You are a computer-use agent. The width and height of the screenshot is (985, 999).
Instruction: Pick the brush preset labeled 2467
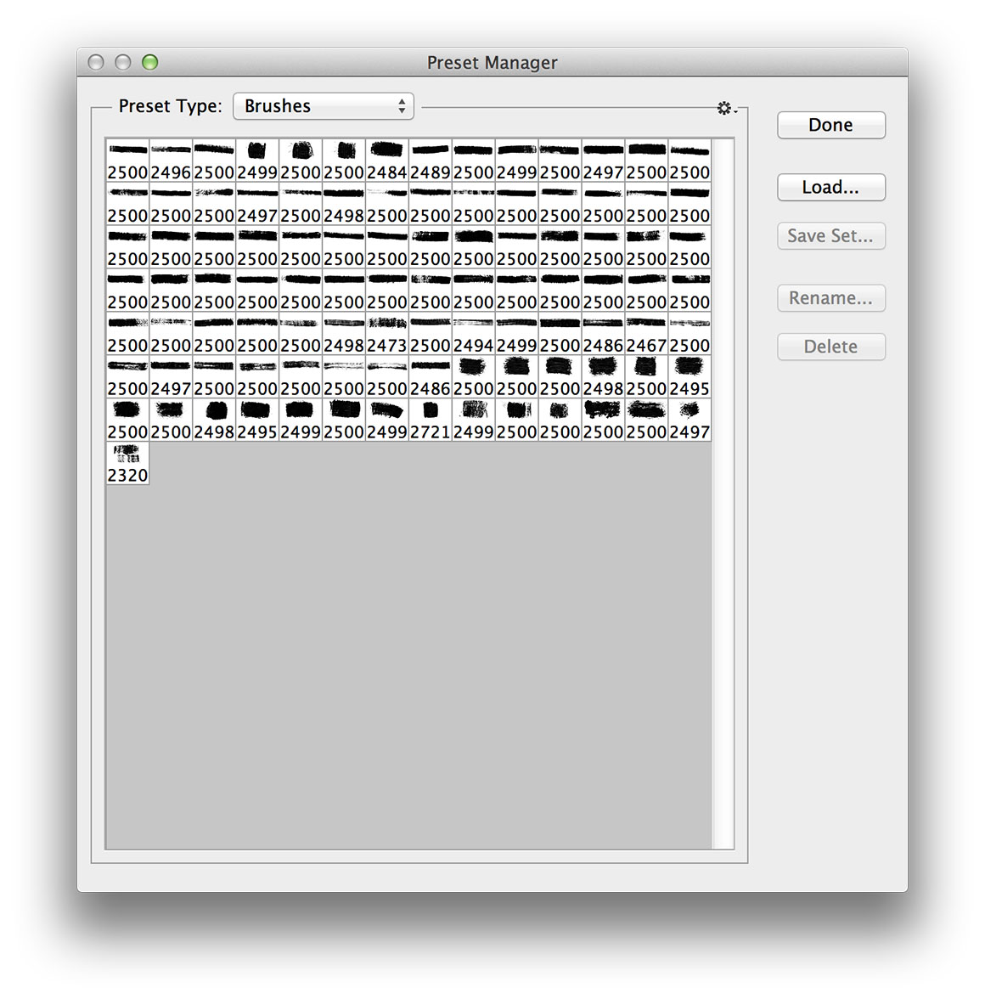click(646, 335)
